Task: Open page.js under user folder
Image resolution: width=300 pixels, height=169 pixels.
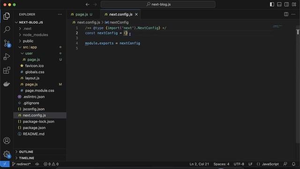Action: [40, 60]
